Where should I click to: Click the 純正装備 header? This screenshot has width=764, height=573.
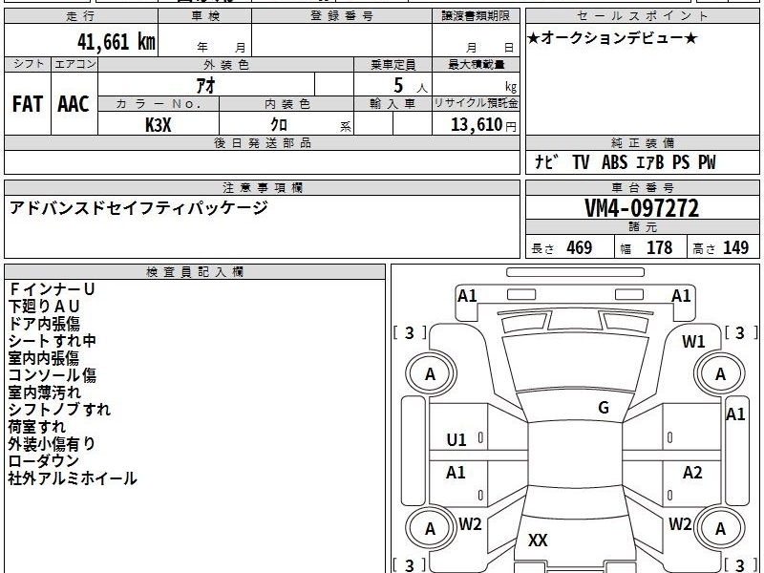click(x=643, y=142)
